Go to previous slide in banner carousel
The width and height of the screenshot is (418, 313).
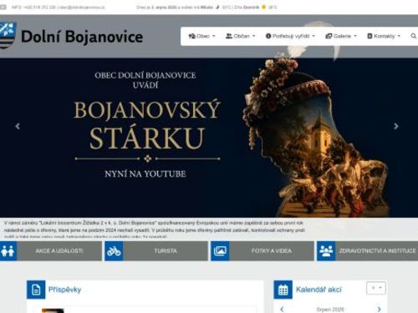click(x=18, y=126)
